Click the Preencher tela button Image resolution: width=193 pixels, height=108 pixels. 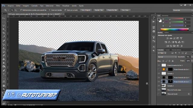[x=112, y=10]
